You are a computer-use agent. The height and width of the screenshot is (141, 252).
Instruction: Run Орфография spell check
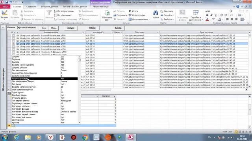click(x=137, y=15)
